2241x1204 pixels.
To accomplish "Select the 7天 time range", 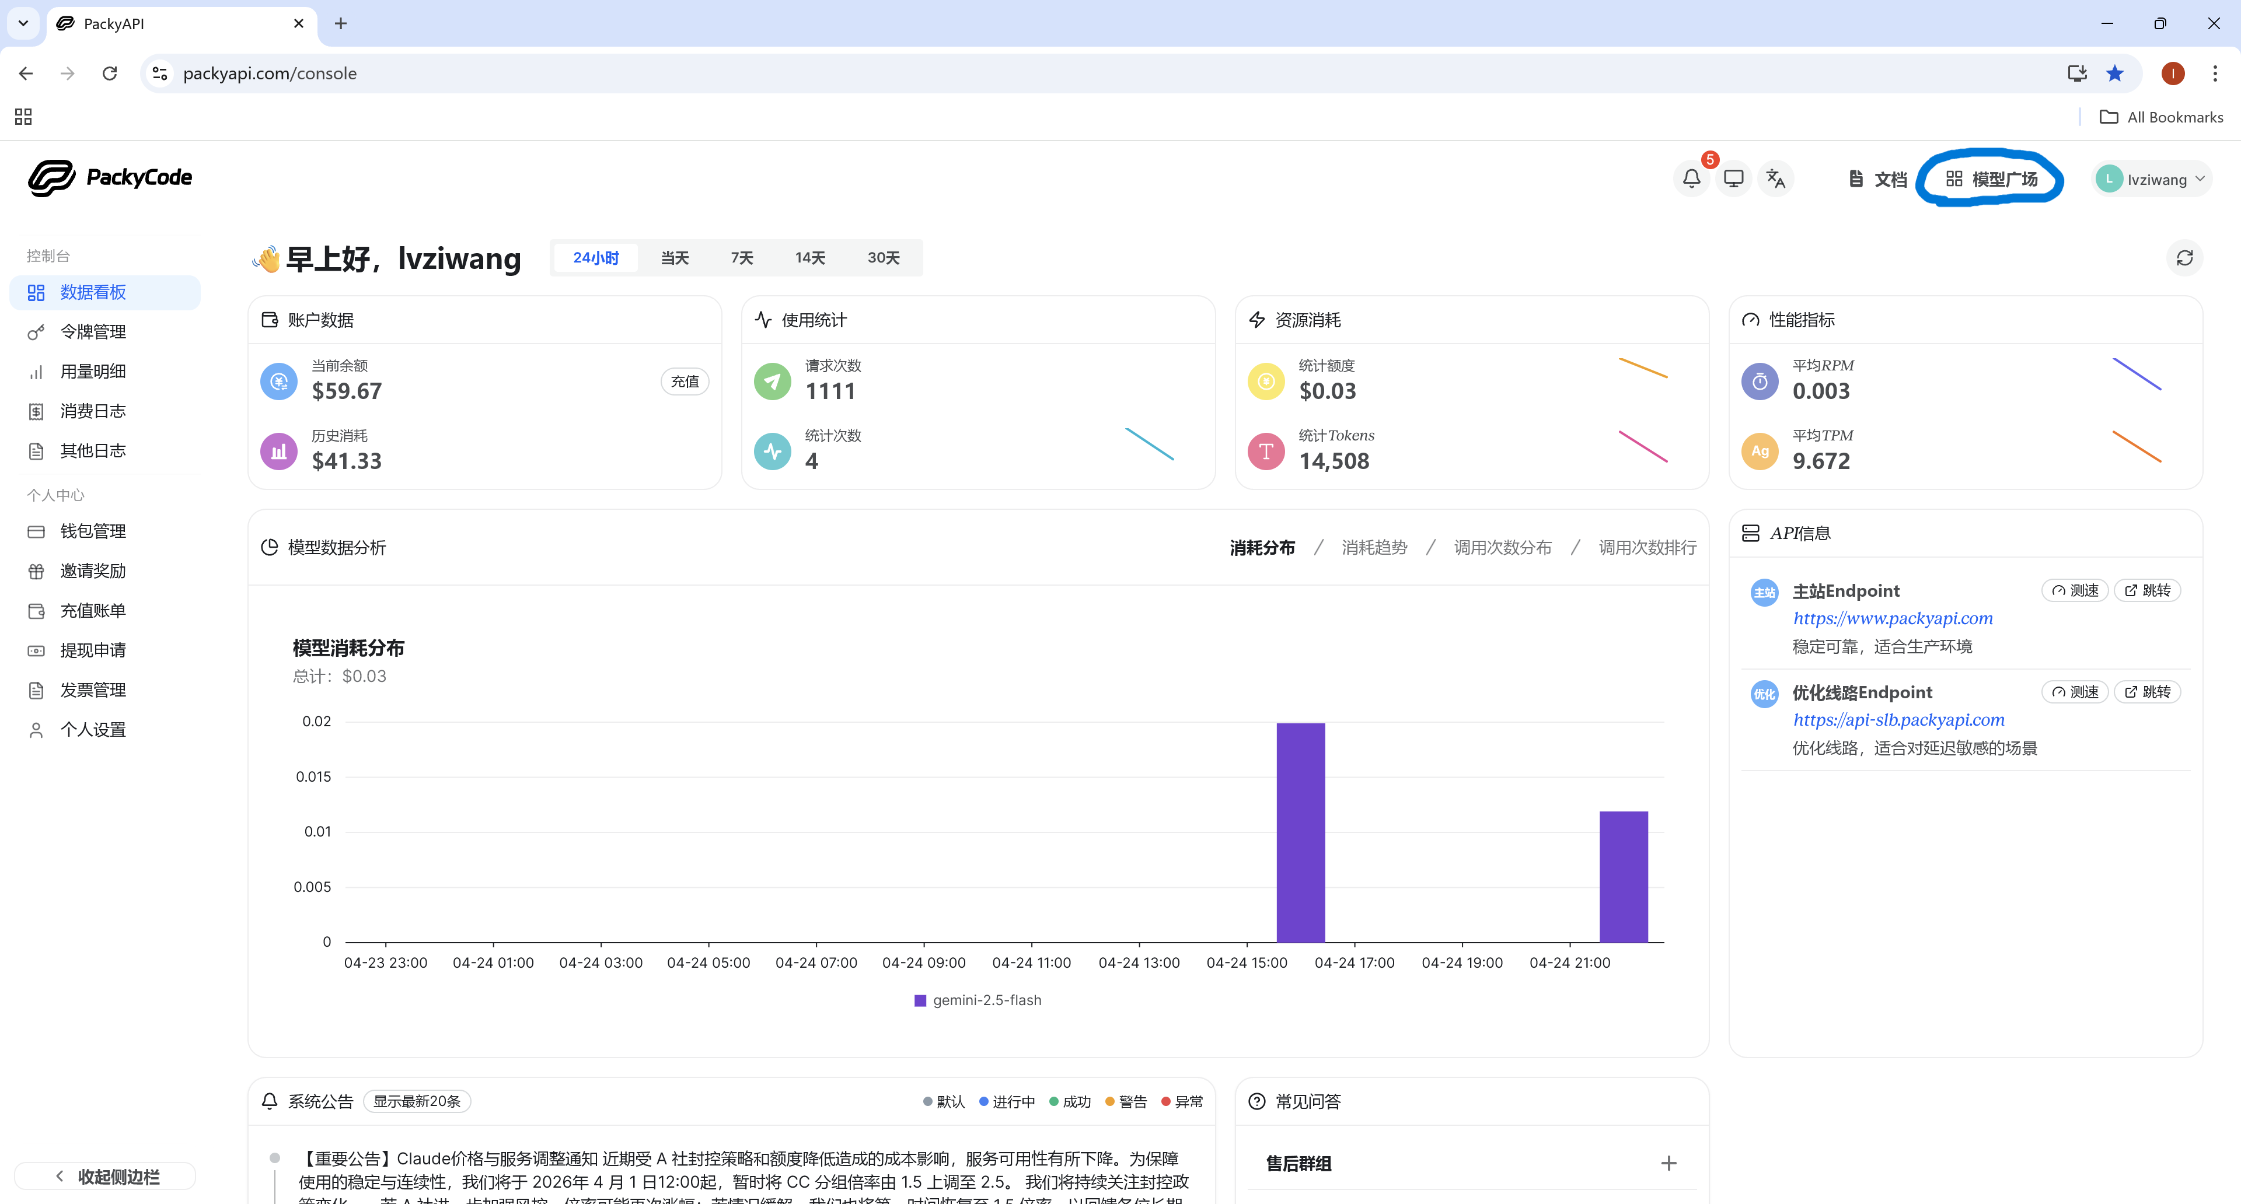I will point(741,258).
